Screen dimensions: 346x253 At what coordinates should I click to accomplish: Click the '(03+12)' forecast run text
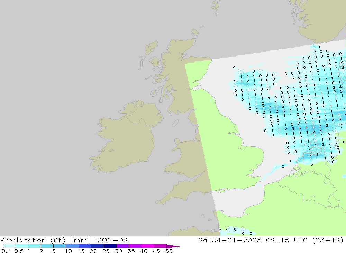pos(328,240)
